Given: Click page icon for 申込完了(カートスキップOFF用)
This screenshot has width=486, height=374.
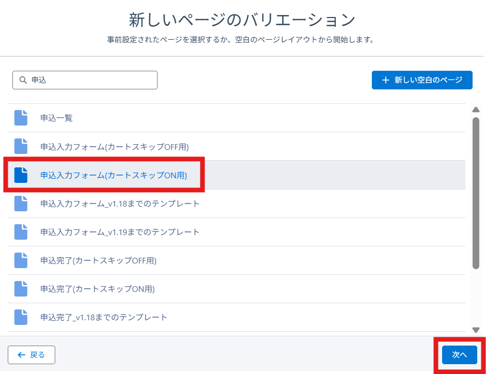Looking at the screenshot, I should point(21,260).
